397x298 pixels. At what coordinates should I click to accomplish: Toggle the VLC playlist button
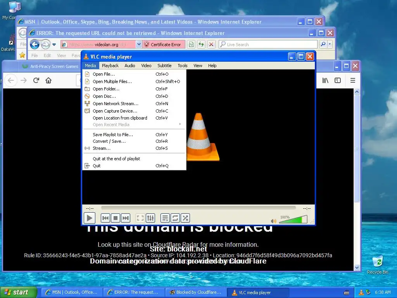pos(165,218)
